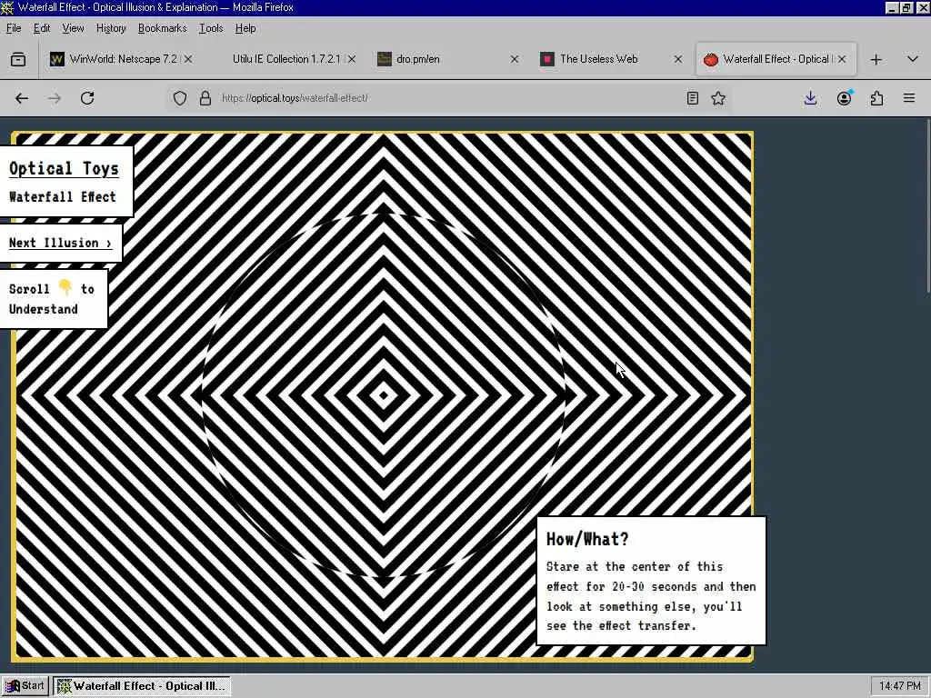
Task: Open the Edit menu
Action: [42, 28]
